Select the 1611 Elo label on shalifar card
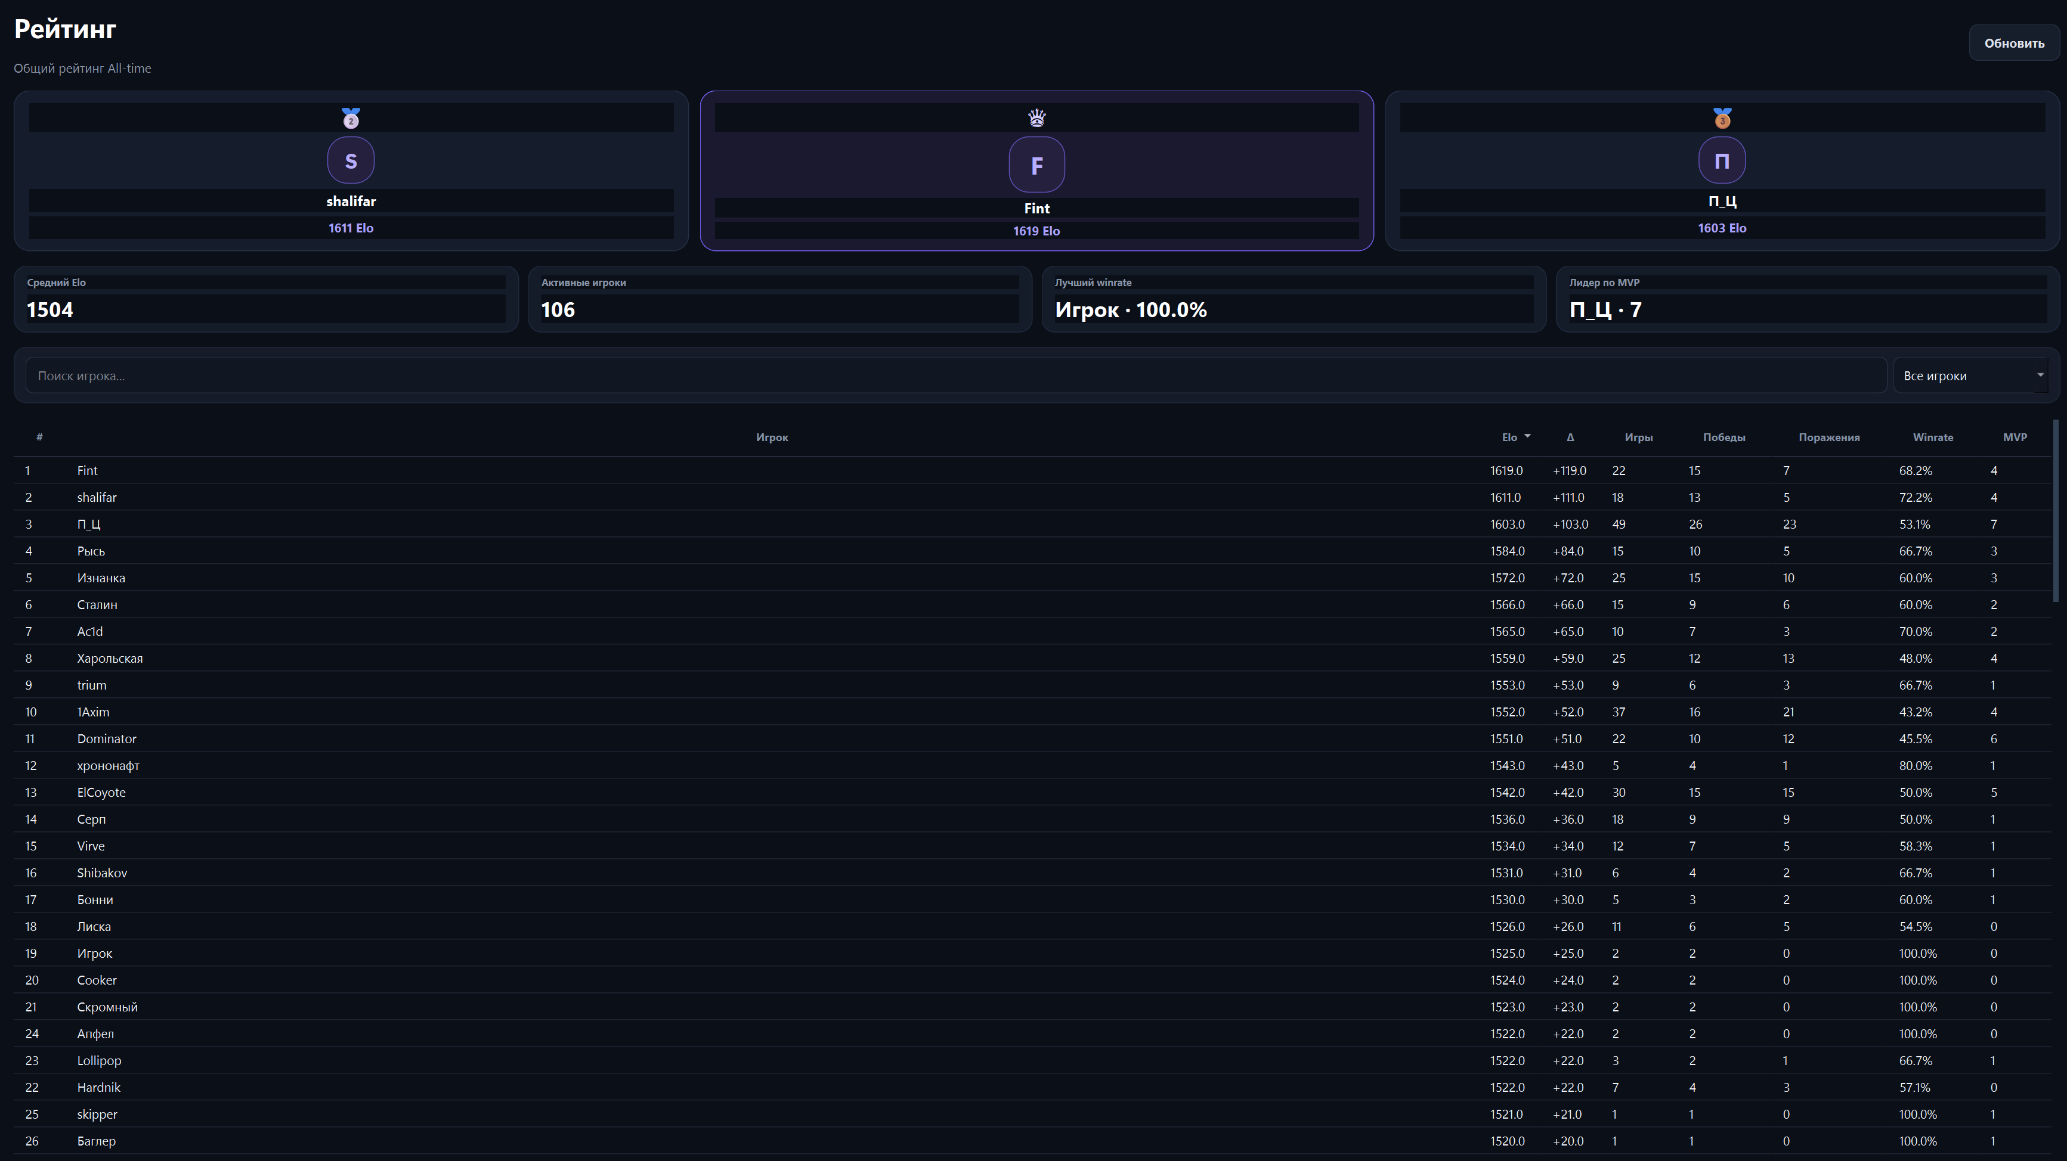 (351, 228)
